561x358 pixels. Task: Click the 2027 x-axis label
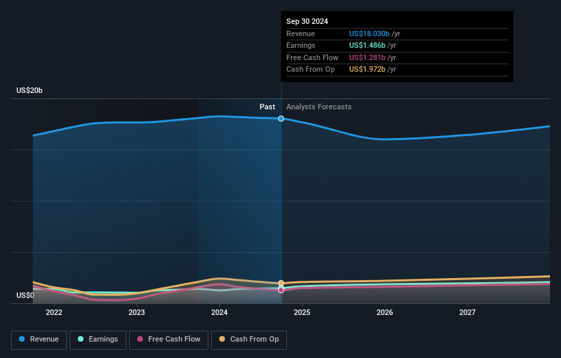(467, 312)
